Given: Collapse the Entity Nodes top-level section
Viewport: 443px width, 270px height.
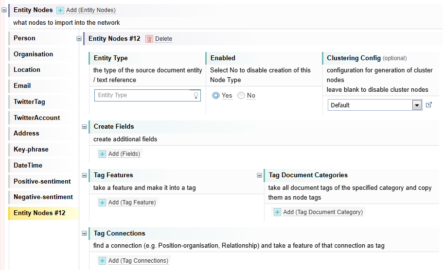Looking at the screenshot, I should (4, 10).
